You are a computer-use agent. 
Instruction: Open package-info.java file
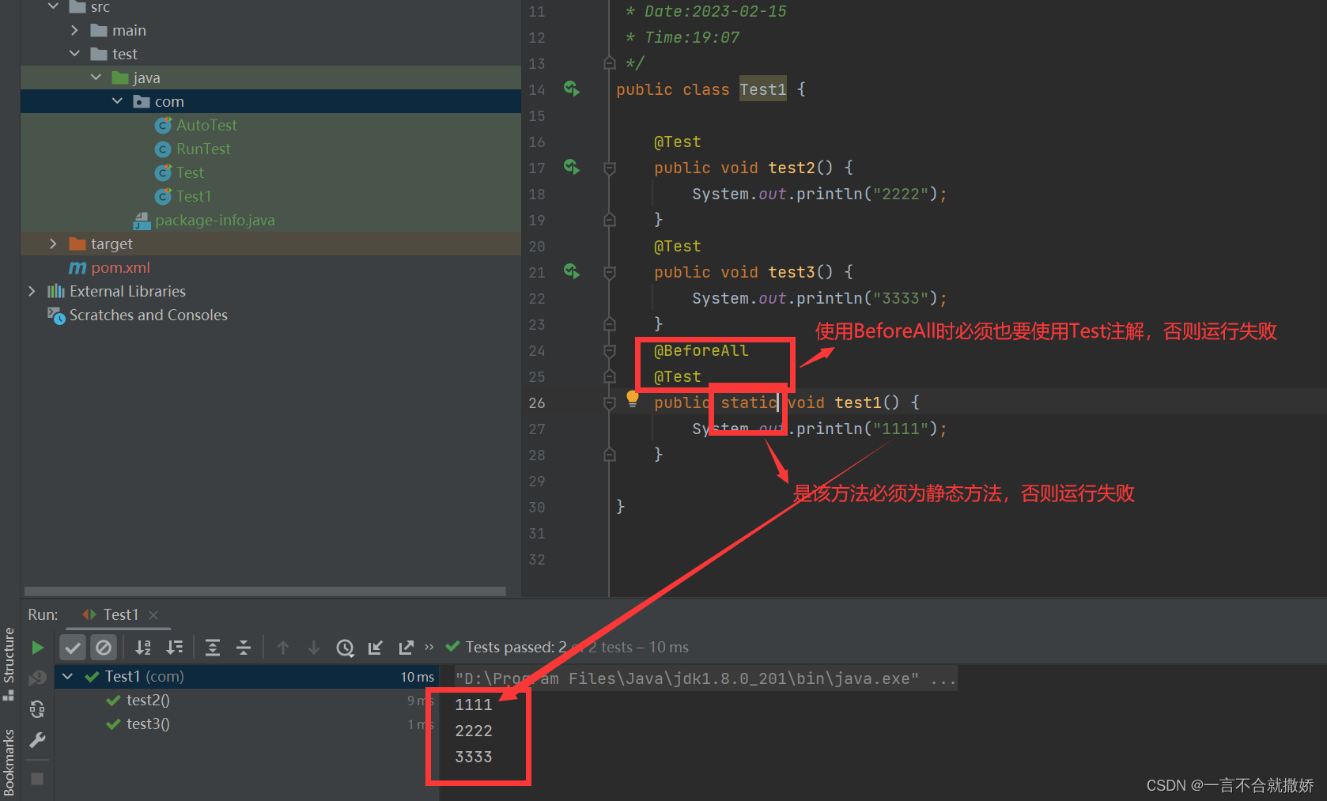(215, 220)
